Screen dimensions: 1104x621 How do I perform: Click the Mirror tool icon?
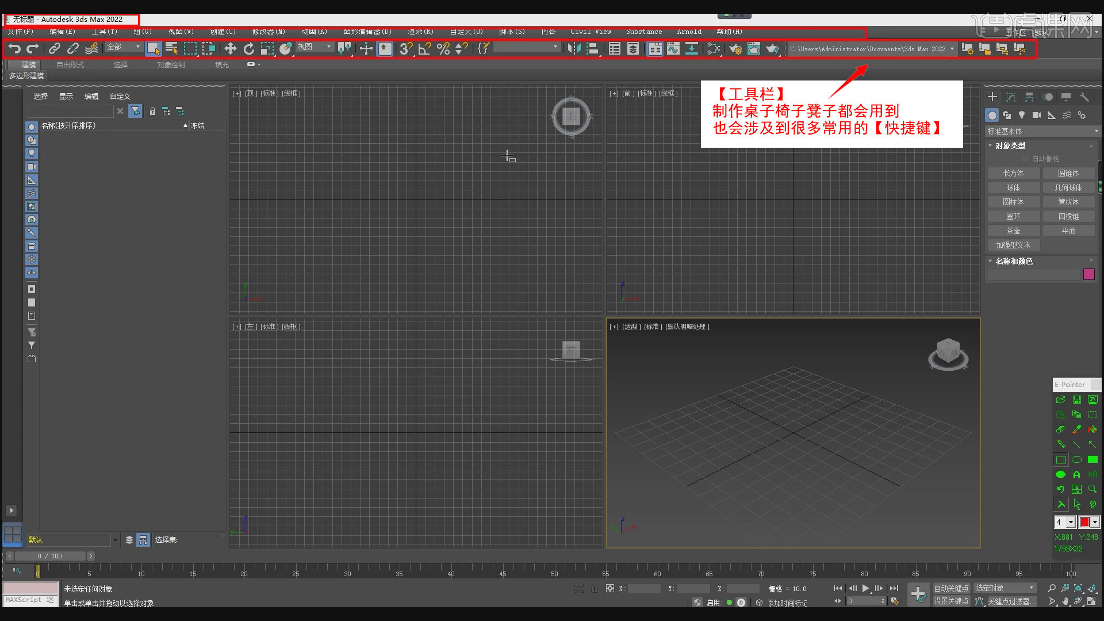574,49
